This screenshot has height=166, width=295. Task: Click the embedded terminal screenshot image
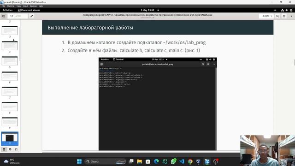point(158,104)
